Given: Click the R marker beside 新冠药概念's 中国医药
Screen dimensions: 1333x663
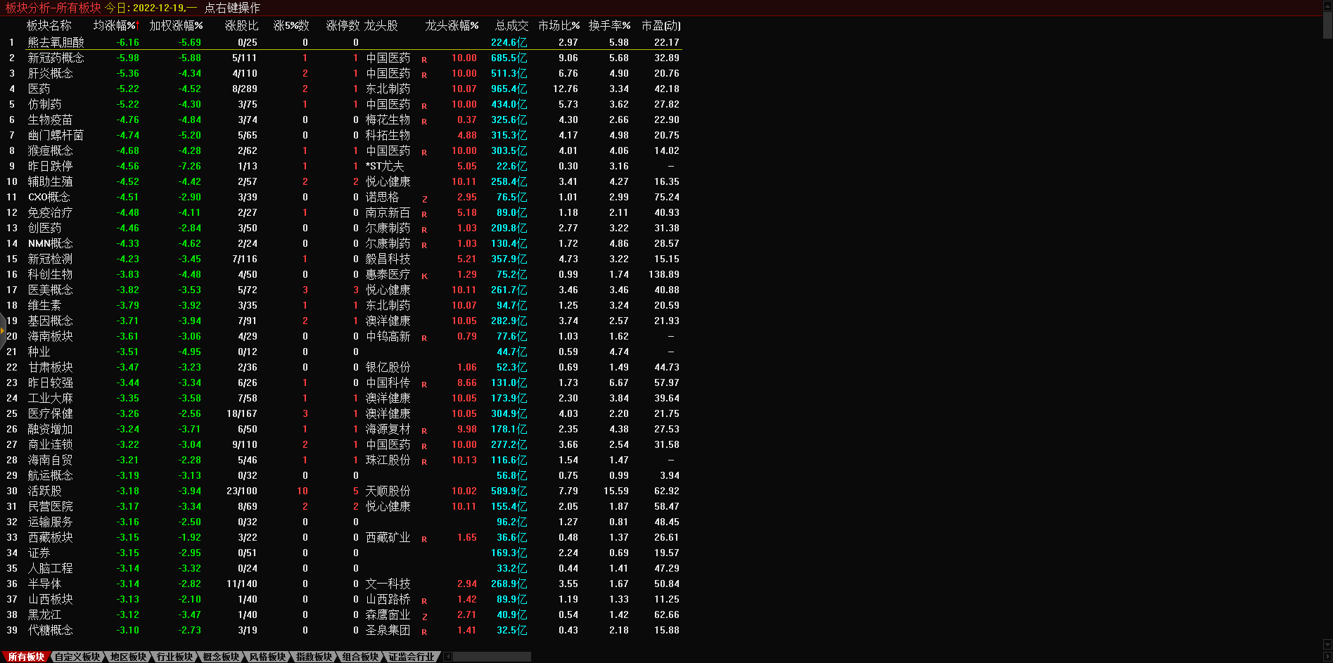Looking at the screenshot, I should click(424, 59).
